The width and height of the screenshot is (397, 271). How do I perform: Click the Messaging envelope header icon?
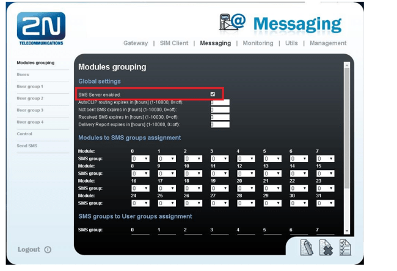pos(232,22)
